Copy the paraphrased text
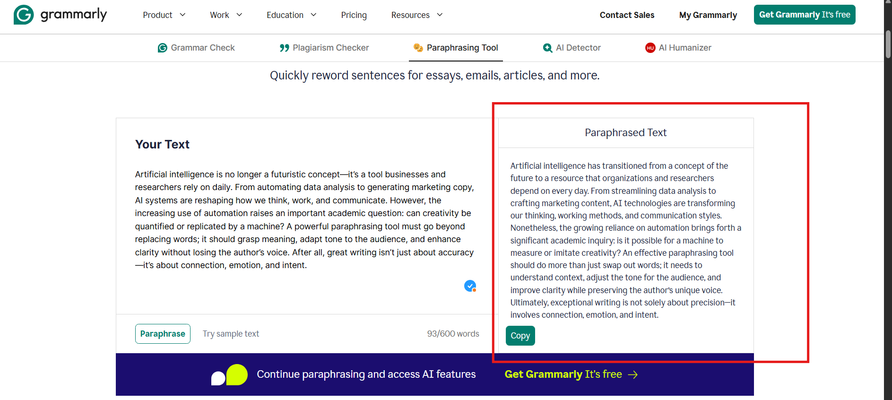This screenshot has height=400, width=892. click(520, 336)
